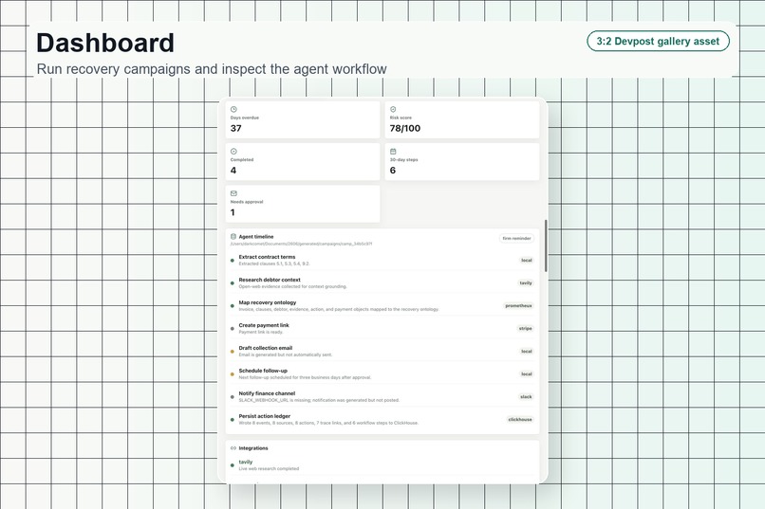Click the Agent timeline heading
This screenshot has height=509, width=765.
click(256, 237)
